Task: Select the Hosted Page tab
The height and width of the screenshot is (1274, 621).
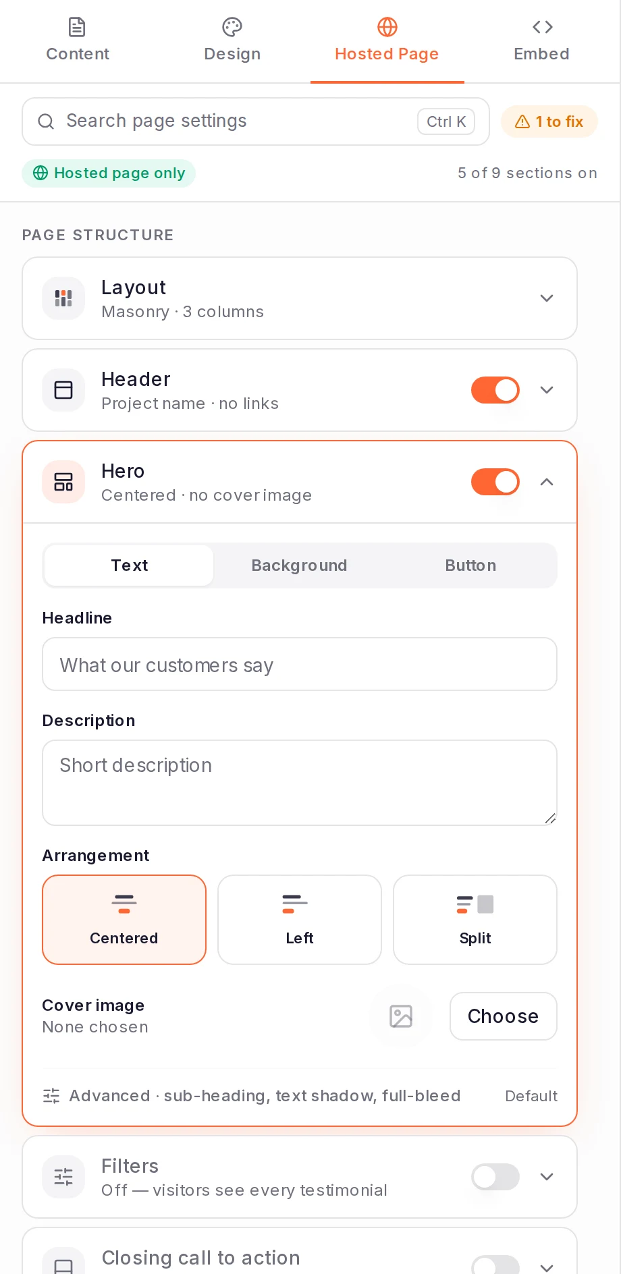Action: (x=387, y=41)
